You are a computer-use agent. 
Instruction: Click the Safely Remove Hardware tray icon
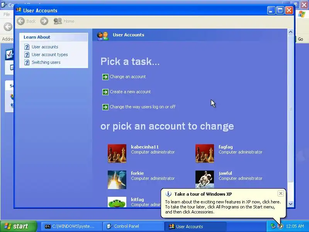pos(273,226)
